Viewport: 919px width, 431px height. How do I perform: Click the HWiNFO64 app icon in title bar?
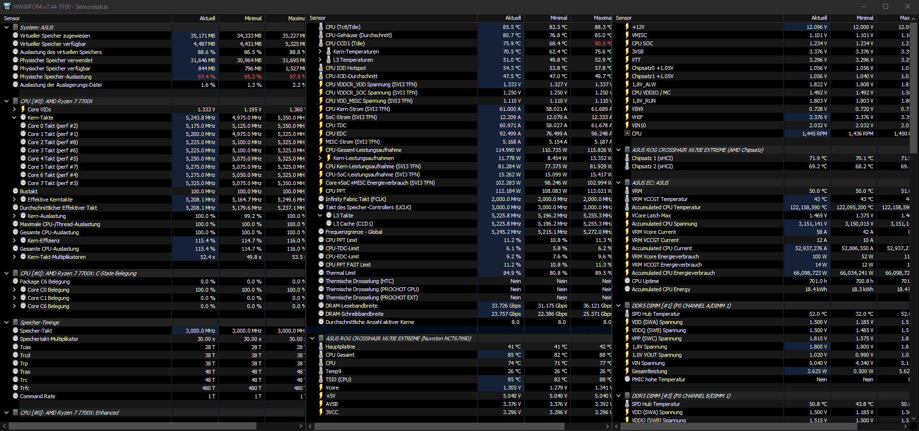(7, 7)
